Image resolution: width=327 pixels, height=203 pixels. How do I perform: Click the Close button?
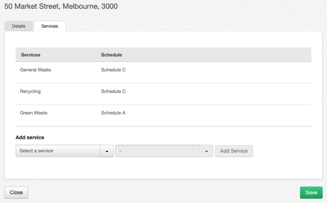coord(16,192)
